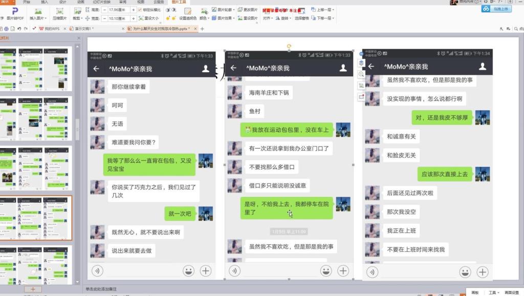Select the 选择窗格 selection pane tool

[x=302, y=17]
